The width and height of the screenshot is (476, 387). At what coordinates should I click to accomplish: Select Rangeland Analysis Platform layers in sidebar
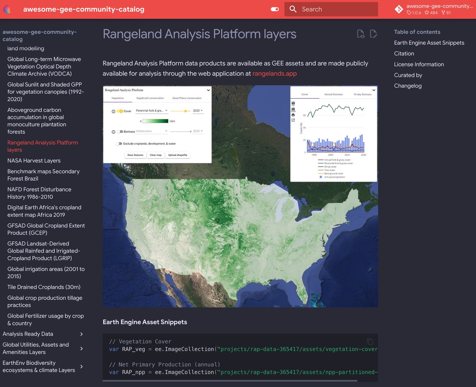point(43,146)
